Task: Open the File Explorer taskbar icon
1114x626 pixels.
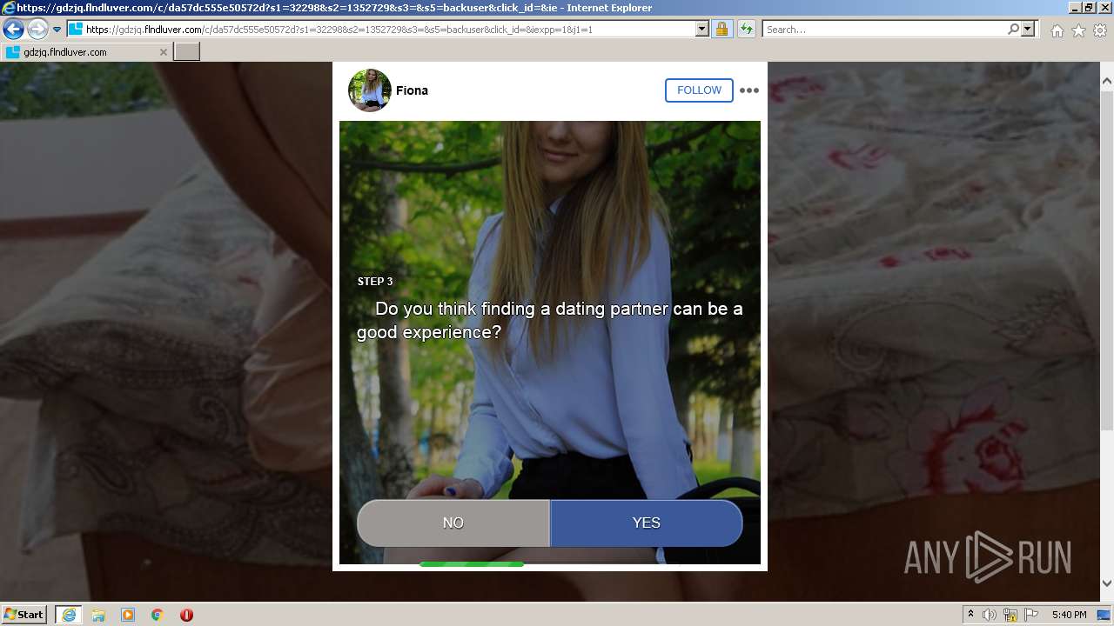Action: tap(98, 615)
